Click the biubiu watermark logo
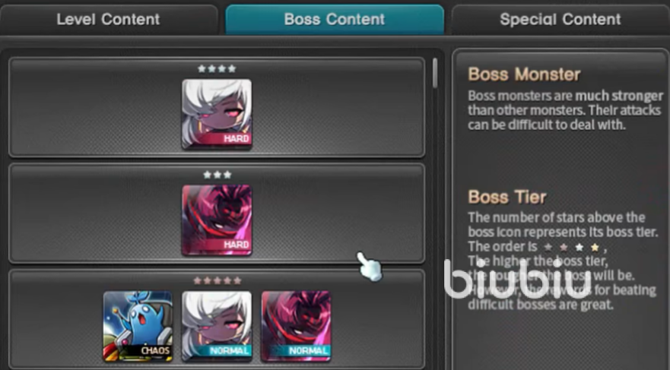 coord(517,279)
